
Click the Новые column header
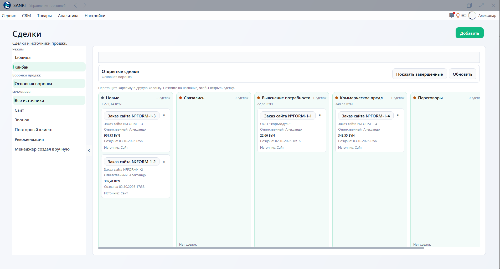coord(112,98)
